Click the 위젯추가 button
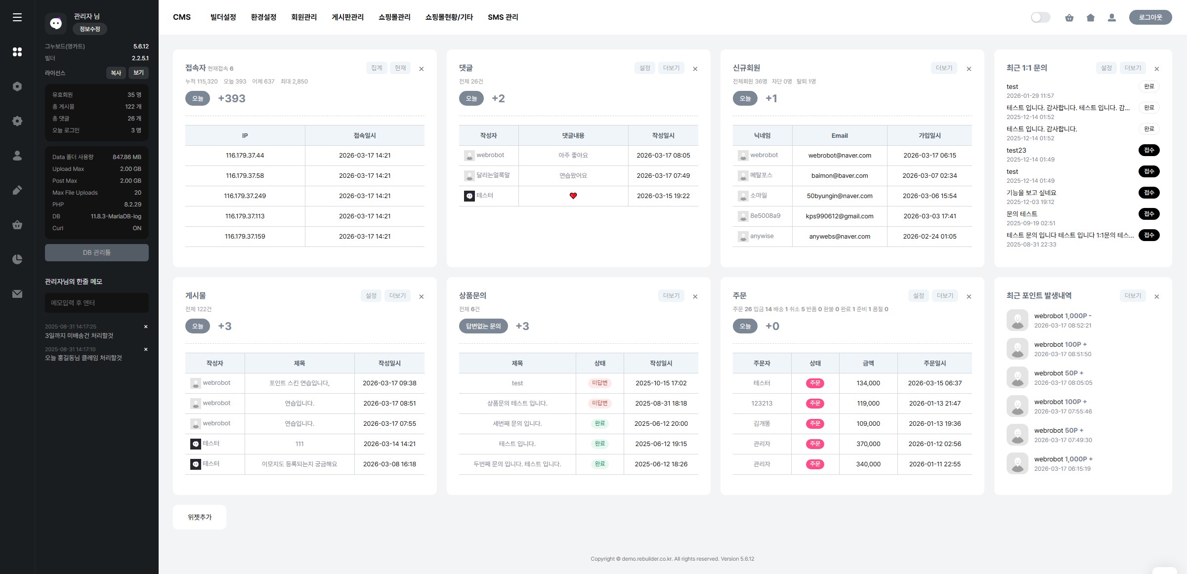 (200, 517)
